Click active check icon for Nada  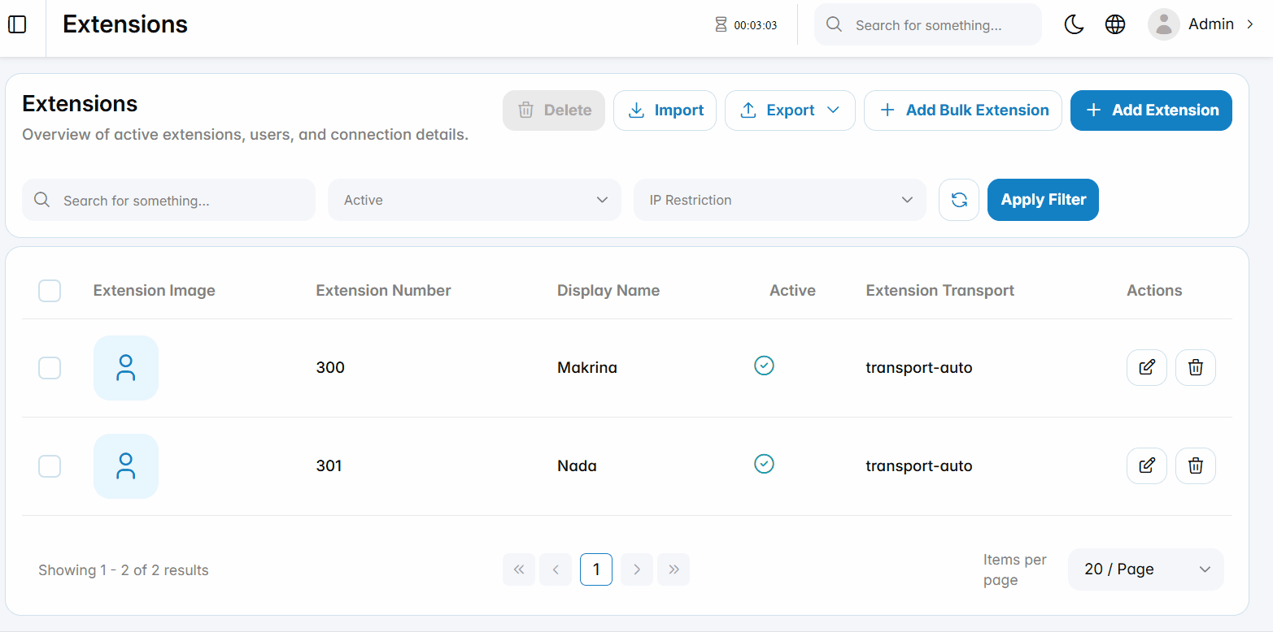coord(764,464)
